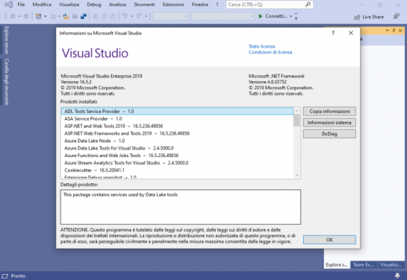The image size is (407, 280).
Task: Select ADL Tools Service Provider row
Action: [x=178, y=111]
